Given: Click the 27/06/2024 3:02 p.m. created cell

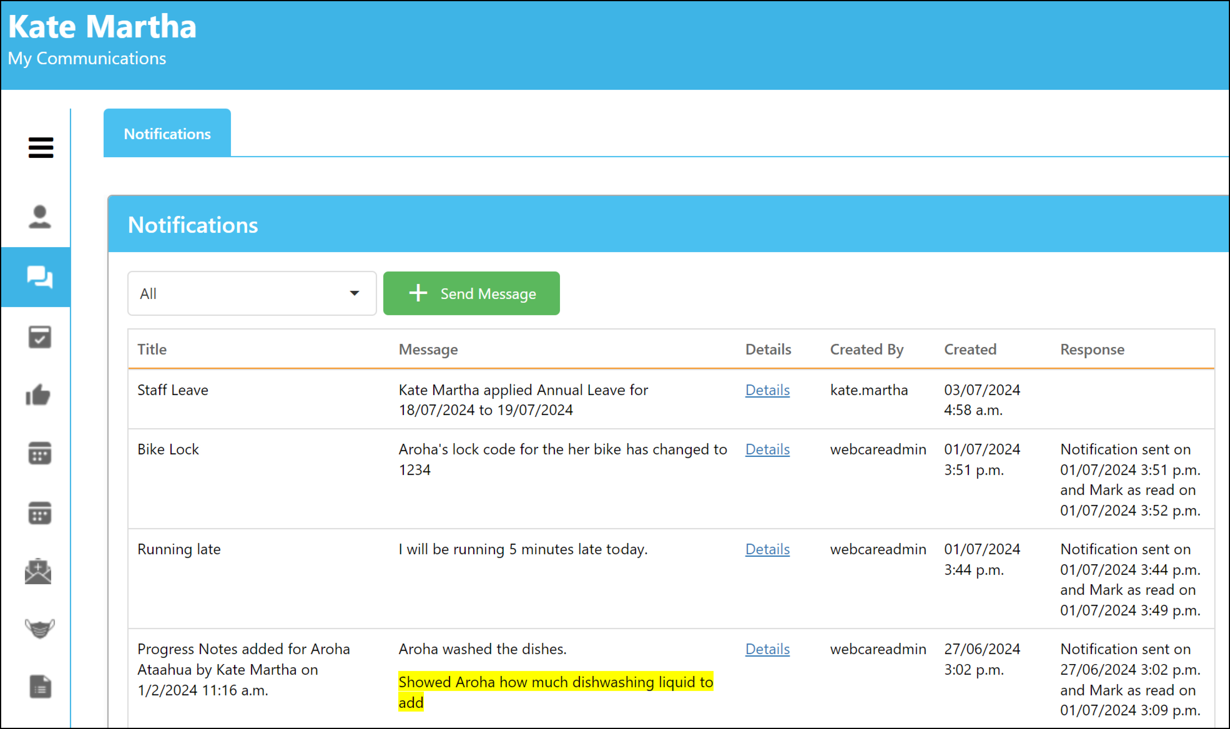Looking at the screenshot, I should [982, 659].
